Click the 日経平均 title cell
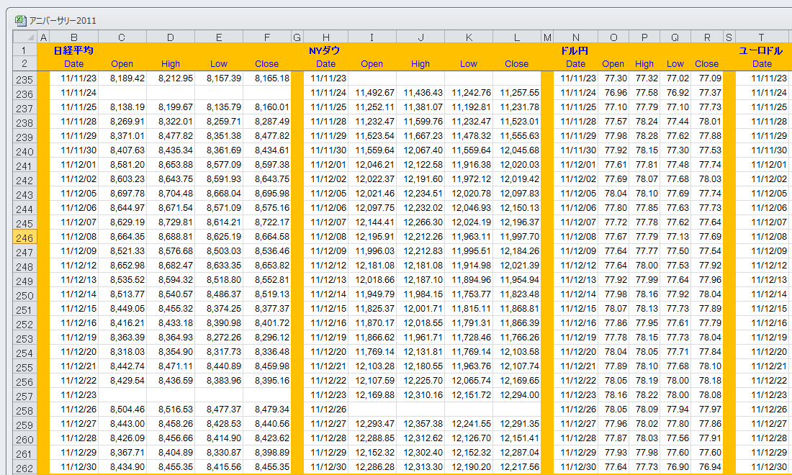 click(73, 50)
